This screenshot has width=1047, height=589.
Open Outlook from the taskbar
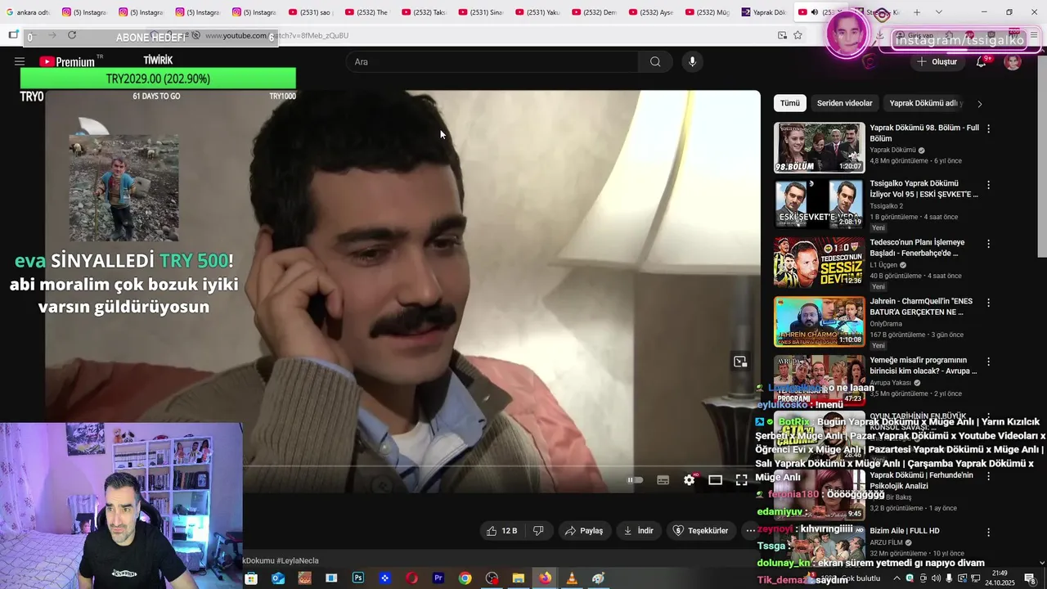coord(278,578)
